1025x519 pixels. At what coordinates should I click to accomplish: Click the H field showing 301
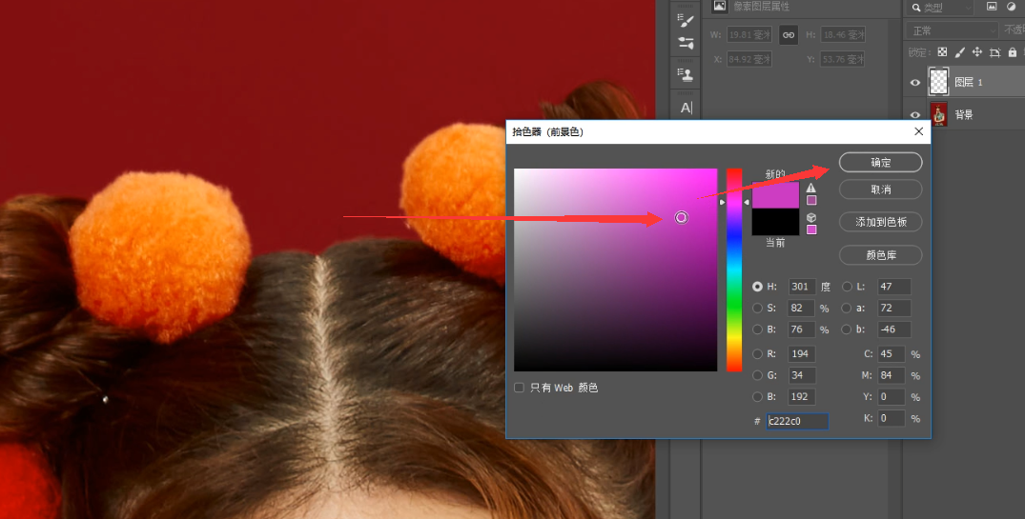[x=802, y=287]
